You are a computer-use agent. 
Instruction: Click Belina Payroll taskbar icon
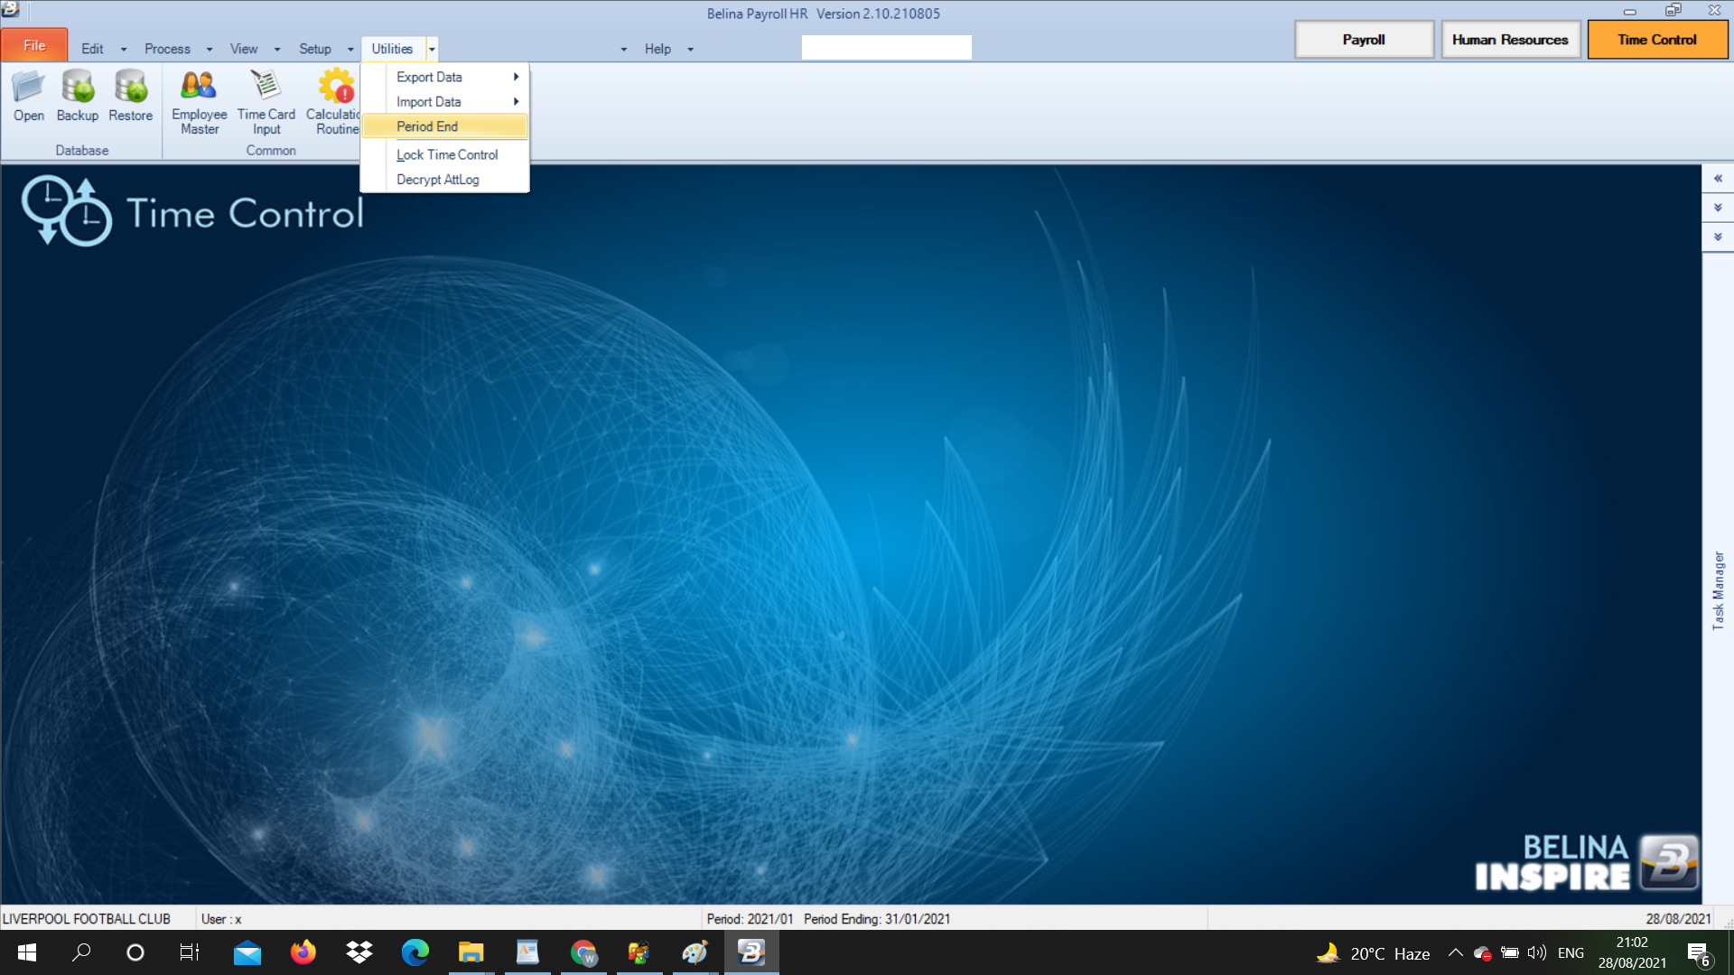tap(750, 952)
